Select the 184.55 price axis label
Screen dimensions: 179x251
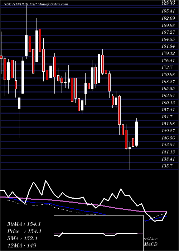pos(168,39)
